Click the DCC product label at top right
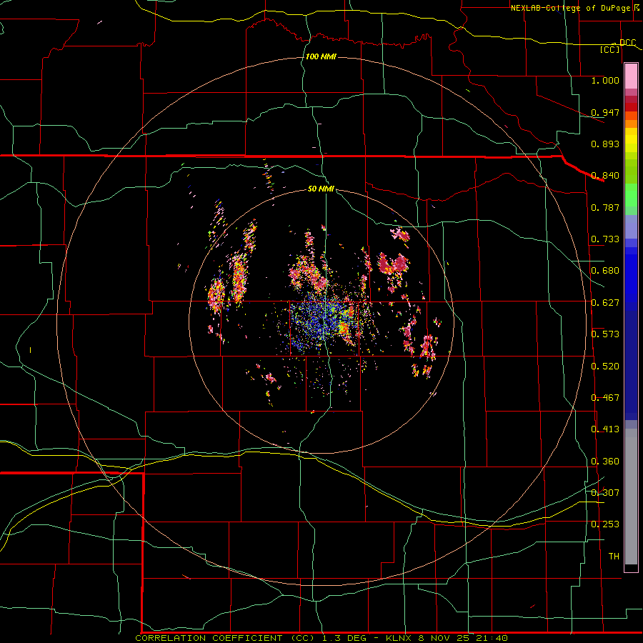 pos(627,43)
